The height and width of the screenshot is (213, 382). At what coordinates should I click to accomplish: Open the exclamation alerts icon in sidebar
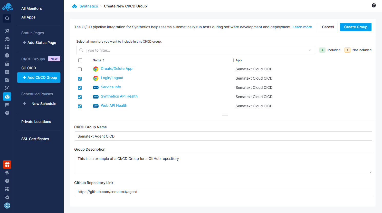click(7, 55)
